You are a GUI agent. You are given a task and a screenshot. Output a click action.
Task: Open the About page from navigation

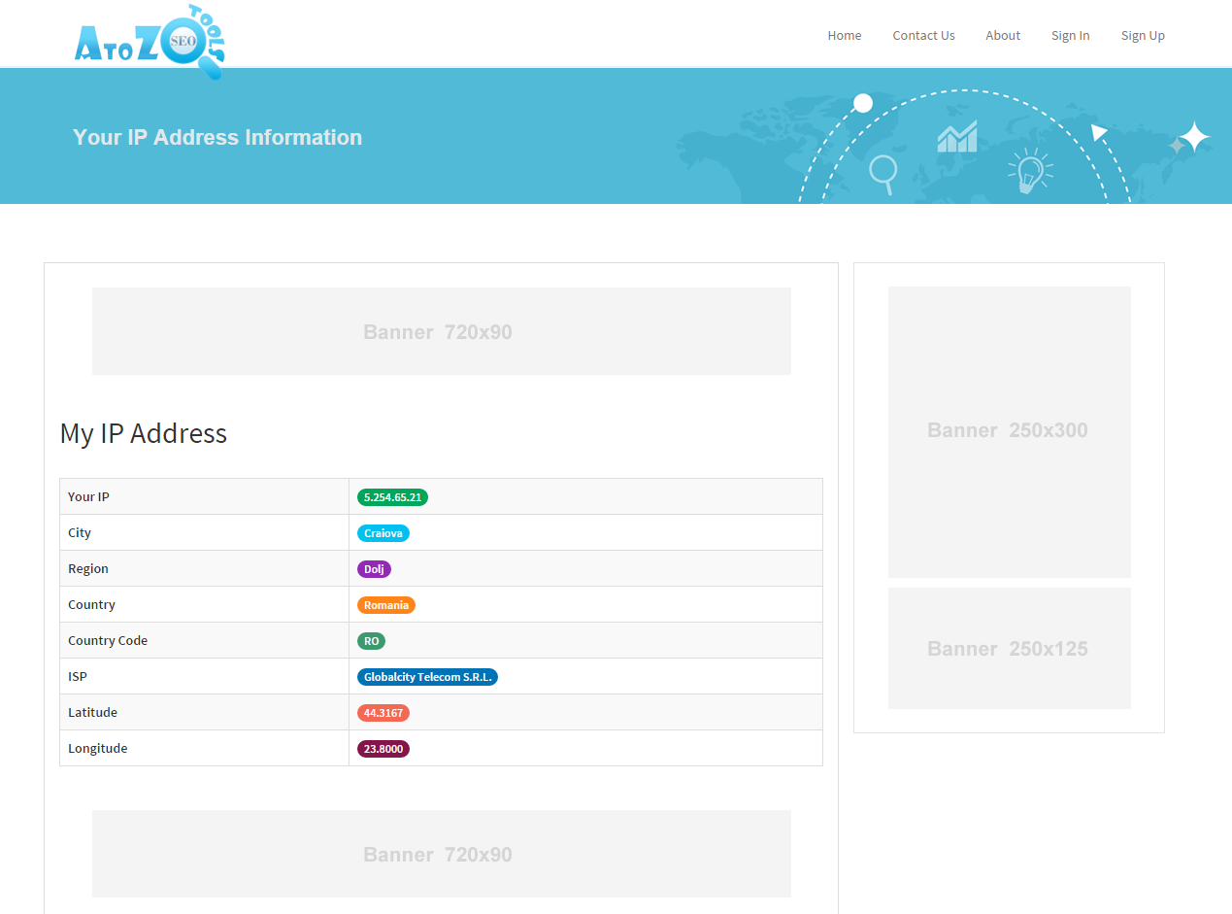[1002, 35]
